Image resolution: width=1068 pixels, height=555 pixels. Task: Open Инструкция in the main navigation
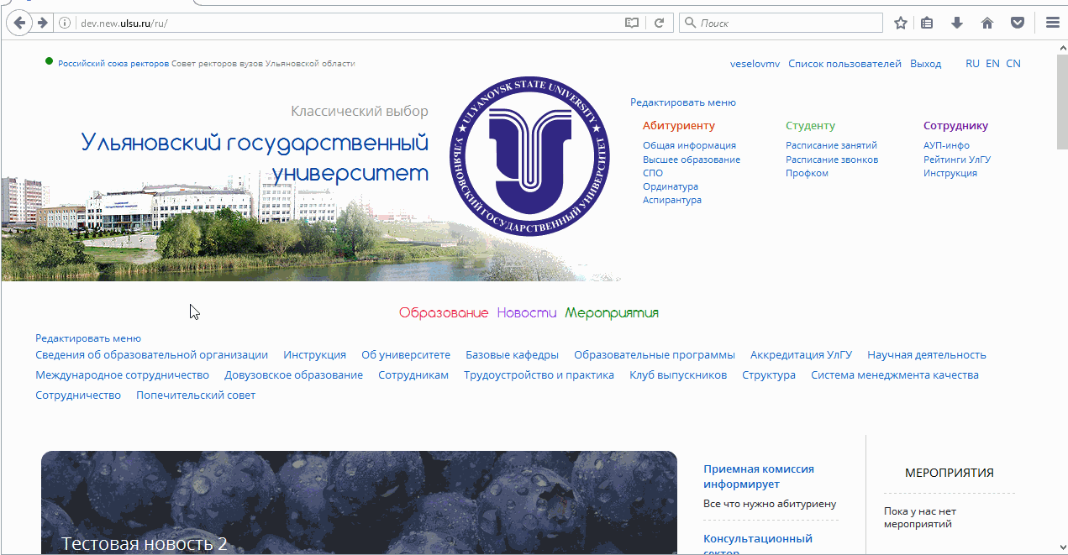point(315,355)
